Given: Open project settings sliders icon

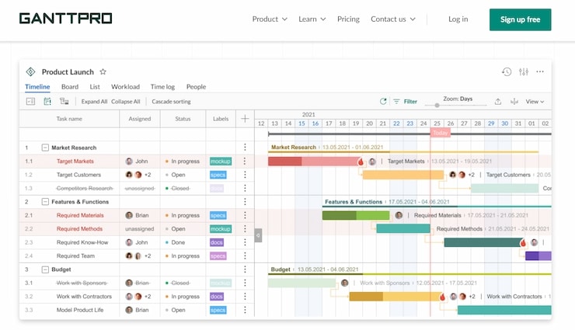Looking at the screenshot, I should 524,71.
